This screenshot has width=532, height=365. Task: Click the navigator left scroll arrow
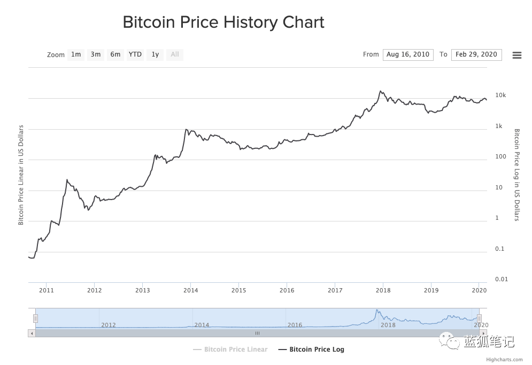pyautogui.click(x=32, y=334)
